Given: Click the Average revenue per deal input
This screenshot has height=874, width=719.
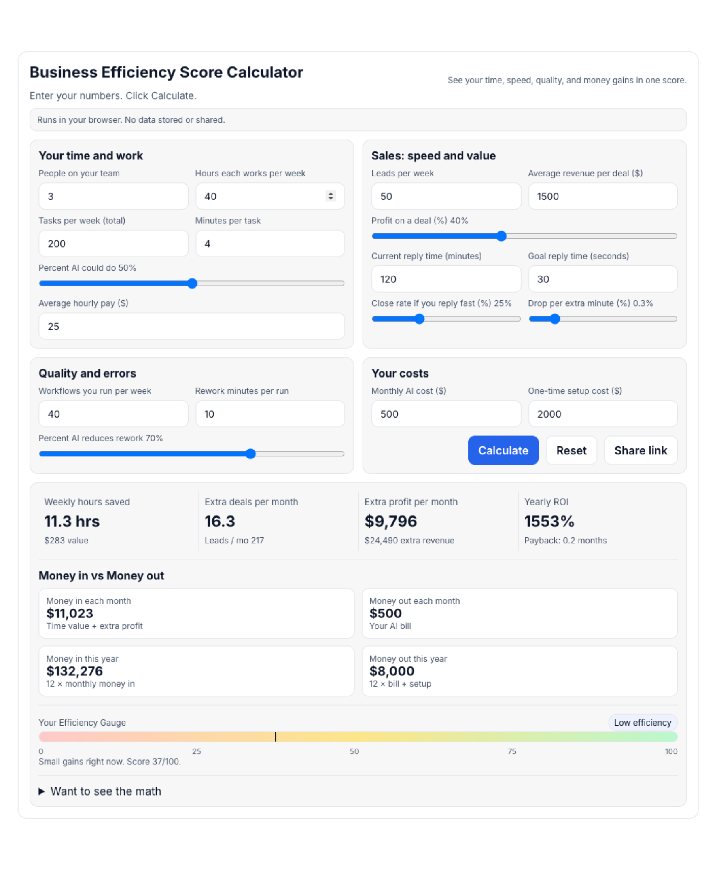Looking at the screenshot, I should pyautogui.click(x=602, y=196).
